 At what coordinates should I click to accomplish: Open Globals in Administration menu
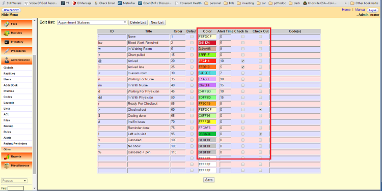(9, 68)
